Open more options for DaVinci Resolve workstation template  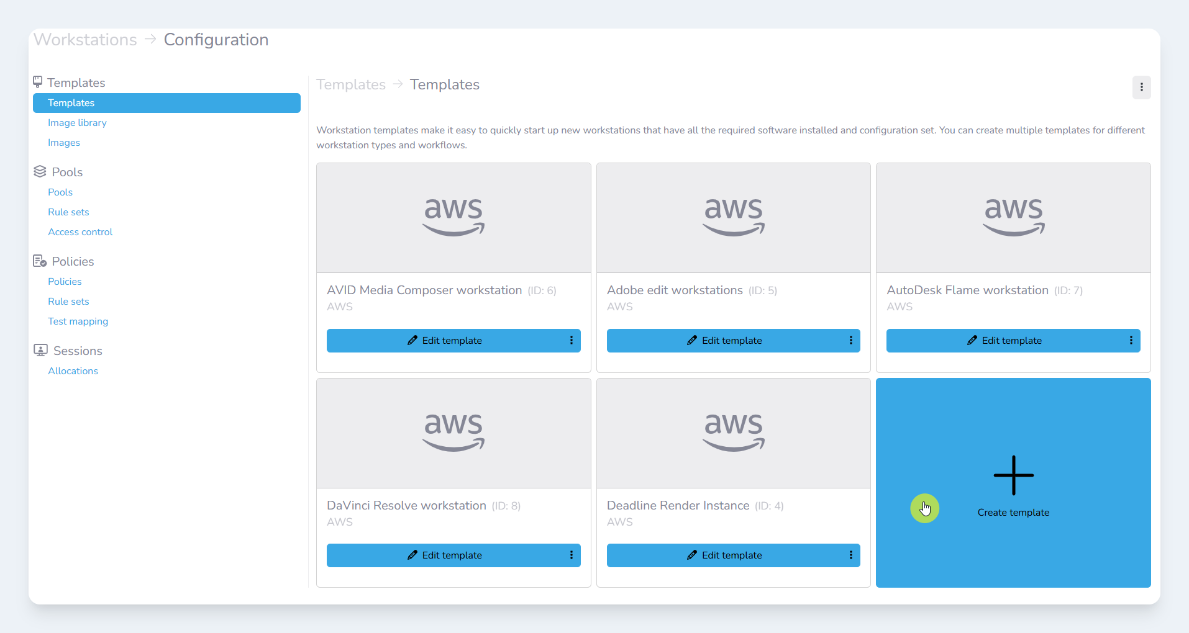click(x=571, y=555)
